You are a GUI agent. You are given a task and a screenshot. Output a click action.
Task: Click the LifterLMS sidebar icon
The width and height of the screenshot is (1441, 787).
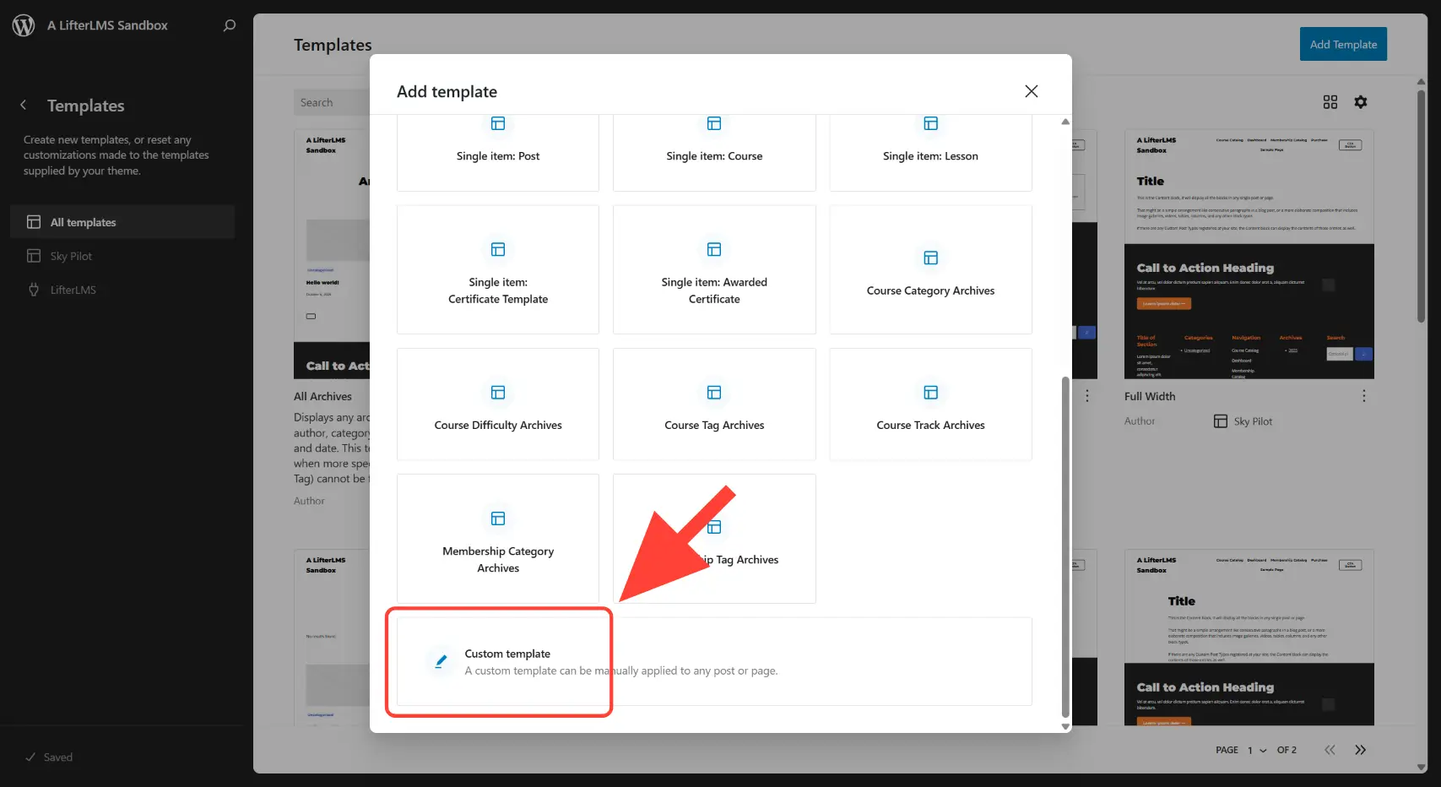[34, 290]
